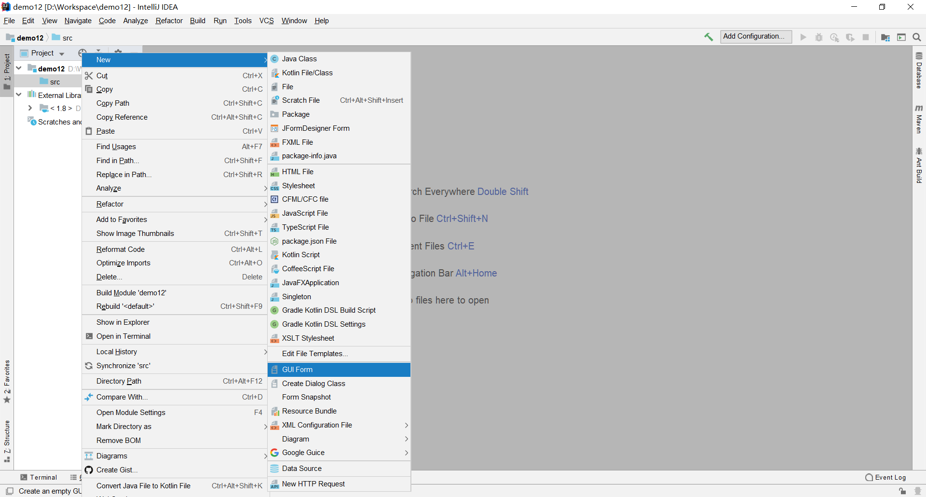
Task: Click the Run arrow icon in toolbar
Action: 803,37
